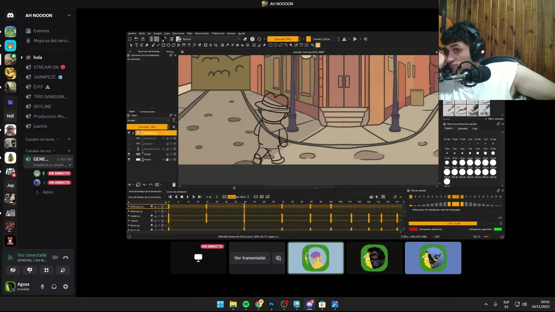Viewport: 555px width, 312px height.
Task: Select the Freehand Brush tool in Krita
Action: point(153,45)
